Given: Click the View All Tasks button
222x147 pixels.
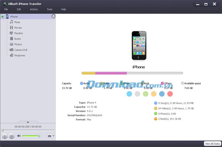Looking at the screenshot, I should pos(212,144).
